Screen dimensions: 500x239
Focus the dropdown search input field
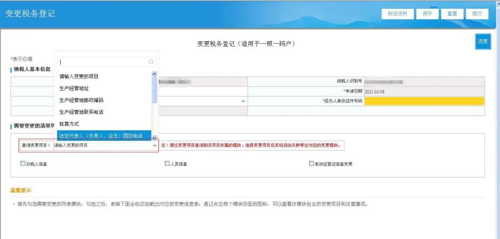click(106, 62)
